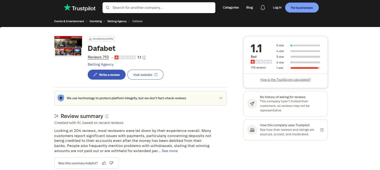
Task: Click the How this company uses Trustpilot heading
Action: click(x=285, y=125)
